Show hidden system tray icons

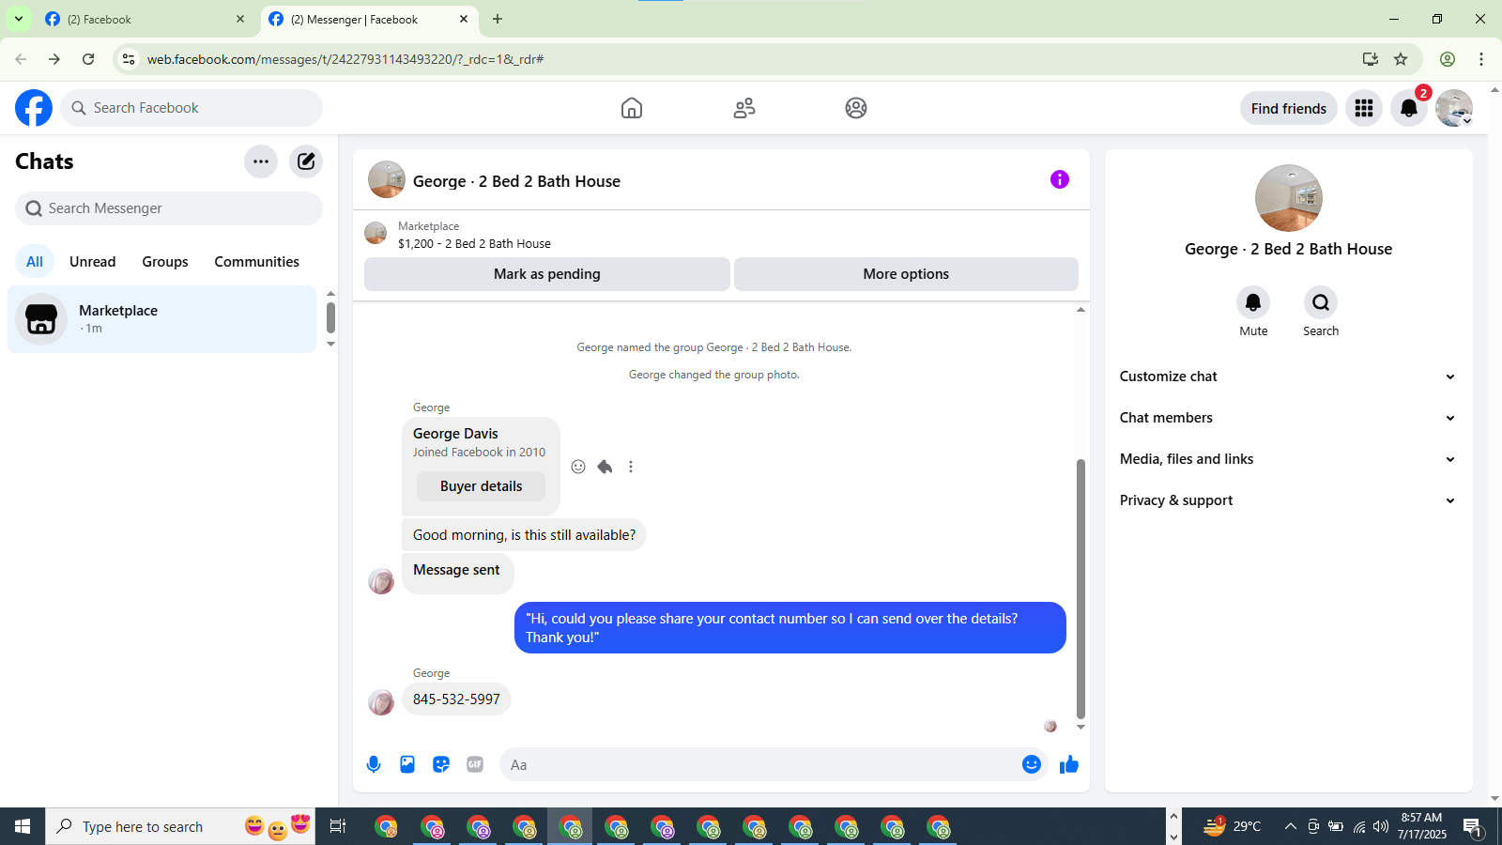[1291, 826]
